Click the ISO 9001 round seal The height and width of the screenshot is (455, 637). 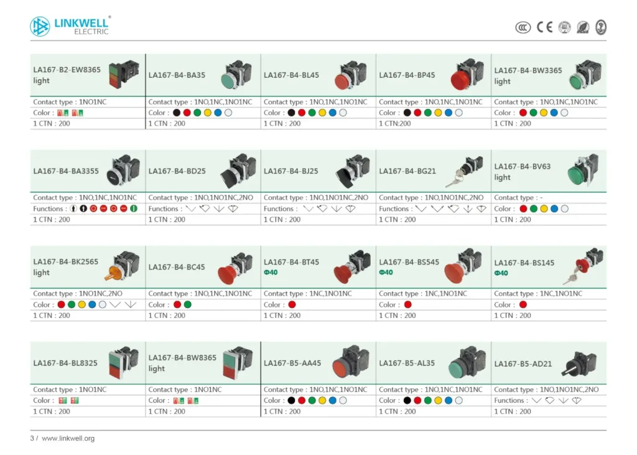[x=564, y=27]
